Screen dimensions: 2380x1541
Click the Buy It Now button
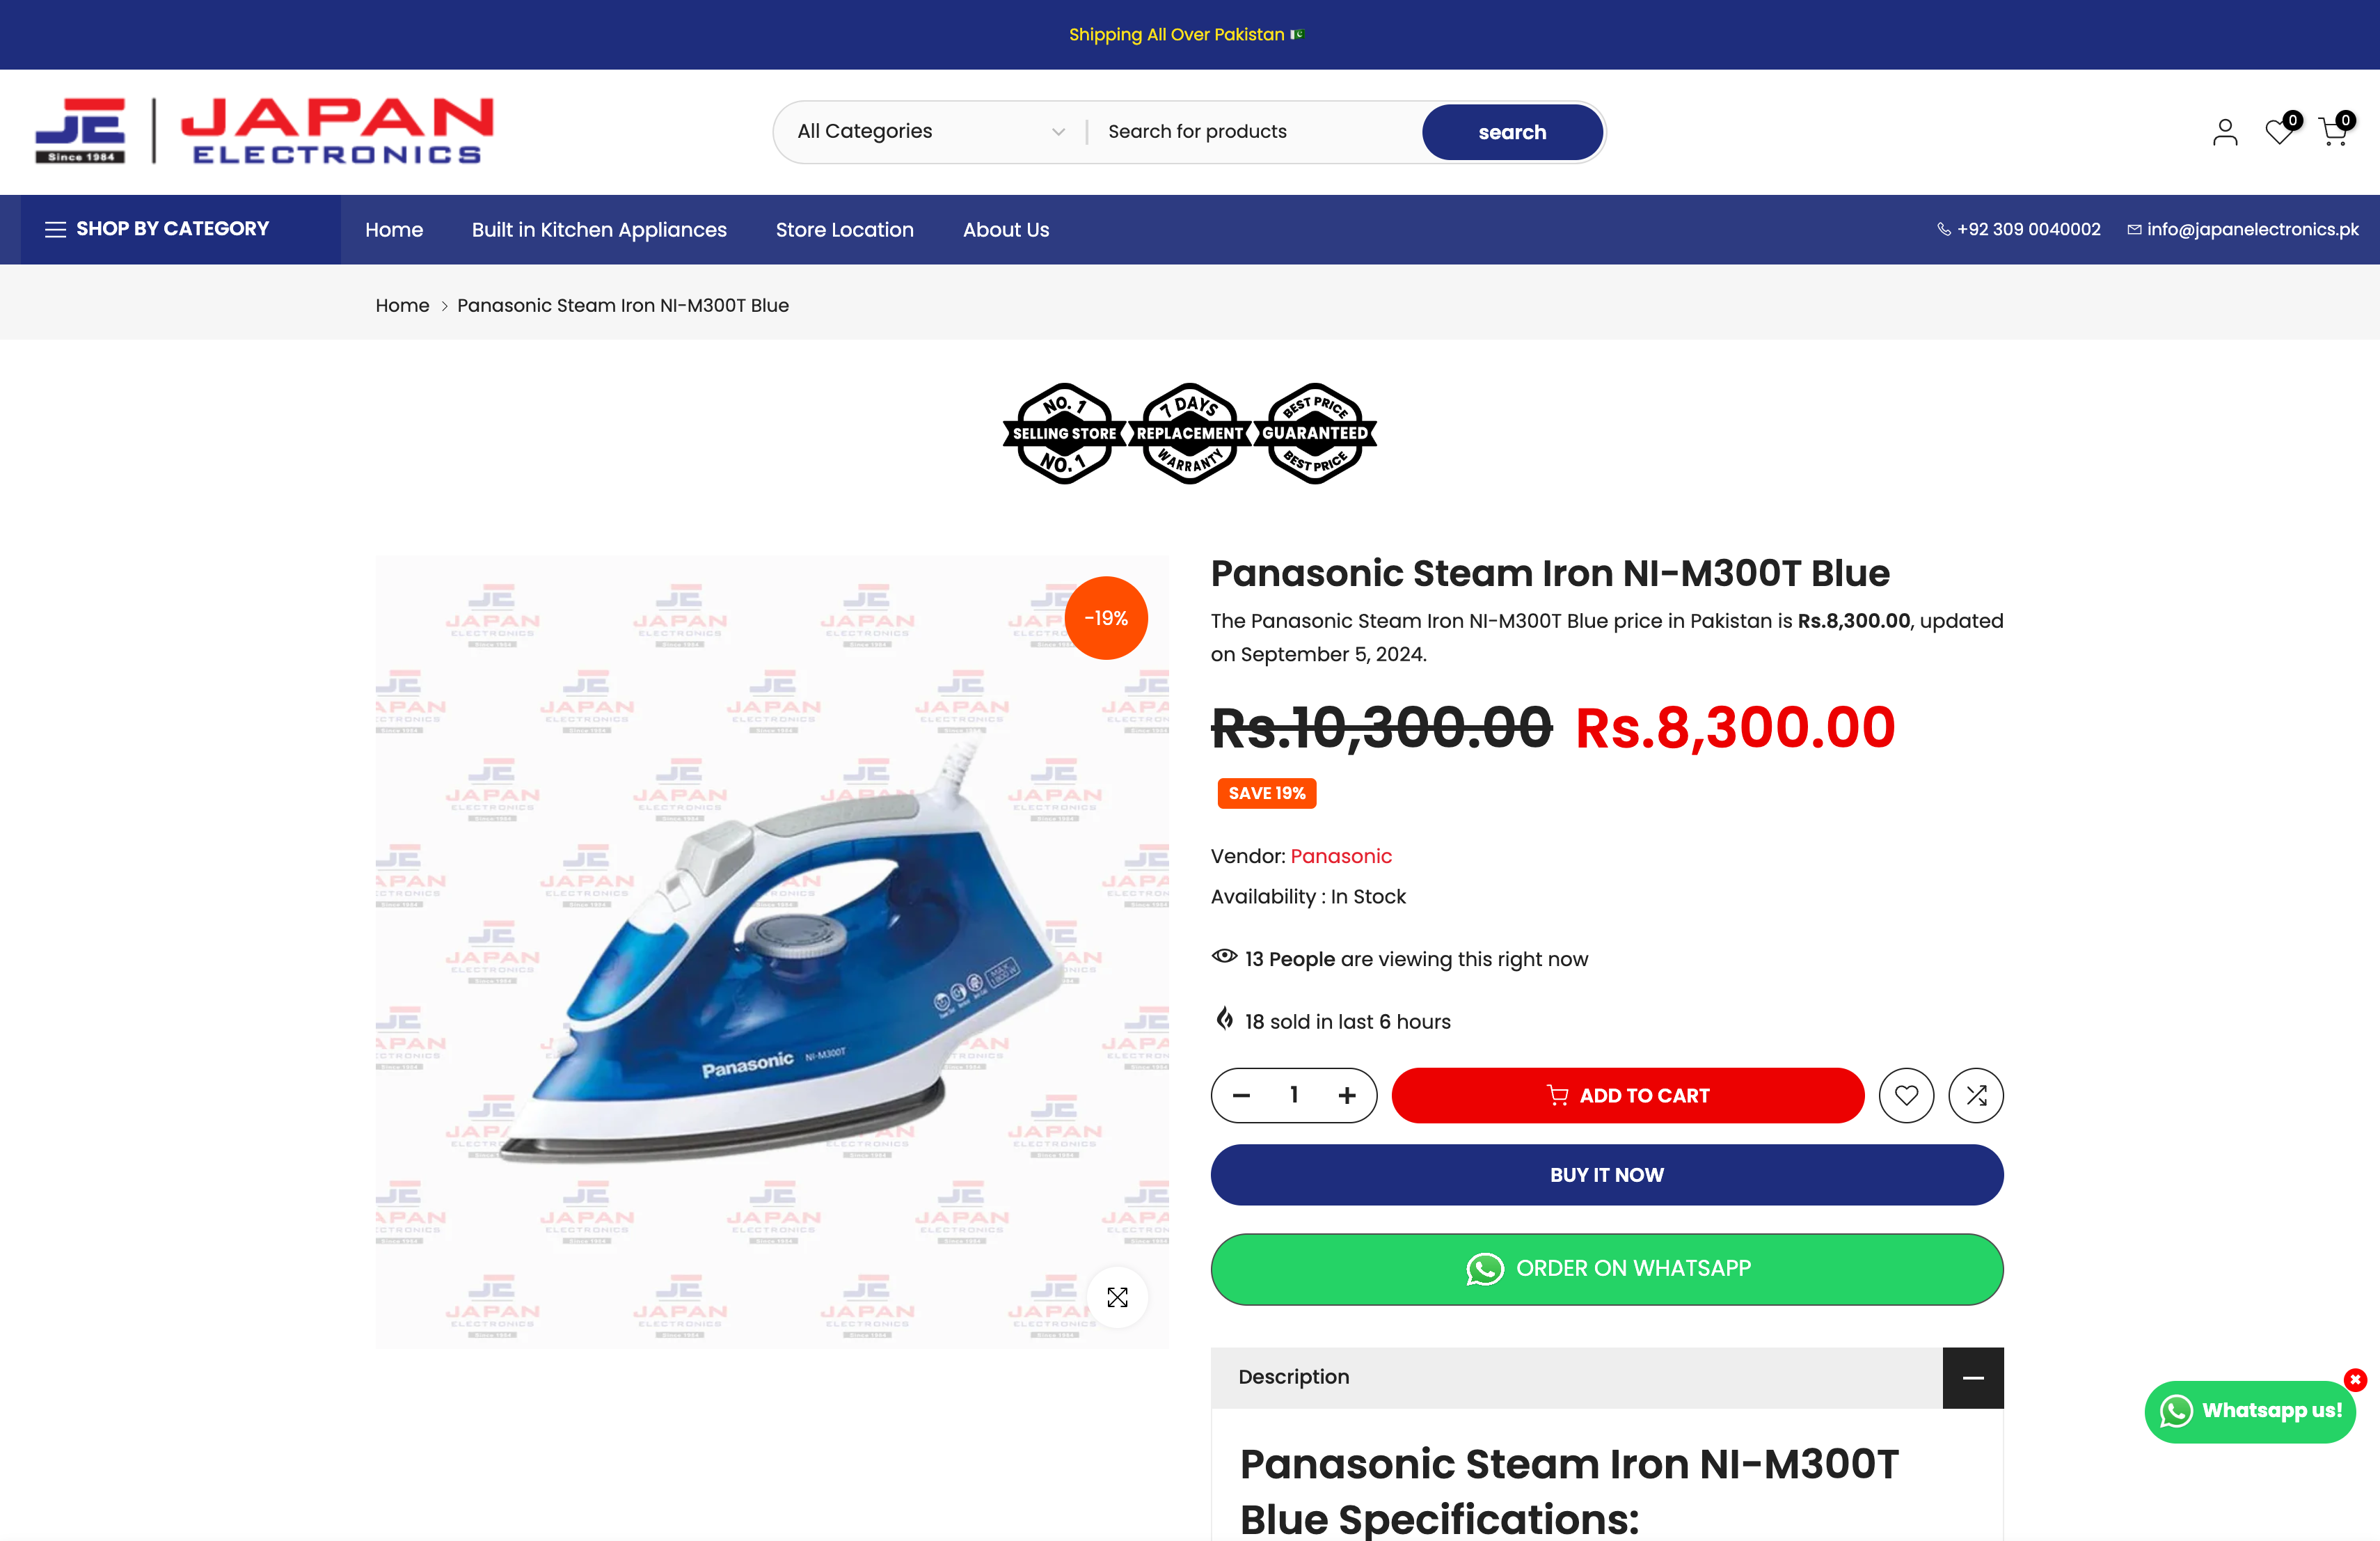1606,1175
